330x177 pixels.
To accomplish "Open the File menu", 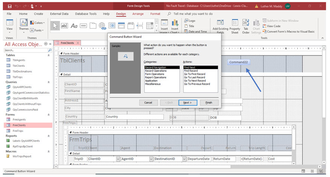I will (x=9, y=13).
